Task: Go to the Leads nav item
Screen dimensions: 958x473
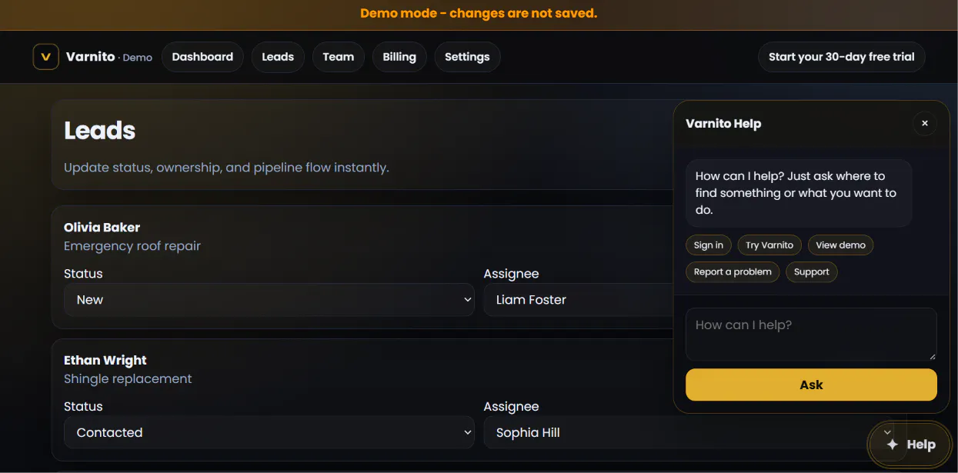Action: point(278,57)
